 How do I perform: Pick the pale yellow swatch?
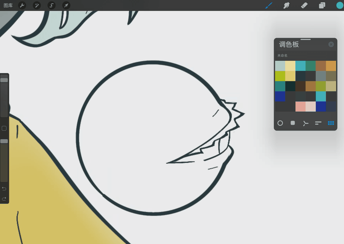click(x=290, y=66)
